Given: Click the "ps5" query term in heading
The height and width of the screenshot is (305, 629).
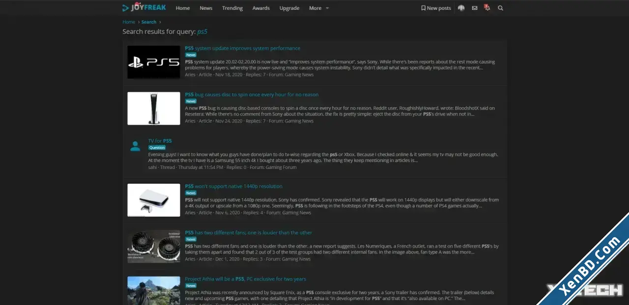Looking at the screenshot, I should click(x=202, y=32).
